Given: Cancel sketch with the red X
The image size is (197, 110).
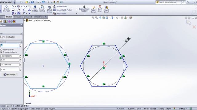Looking at the screenshot, I should [194, 27].
